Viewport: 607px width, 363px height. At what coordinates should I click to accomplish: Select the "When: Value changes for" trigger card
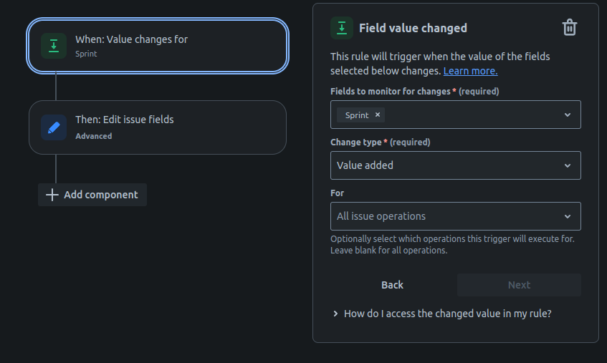tap(158, 46)
